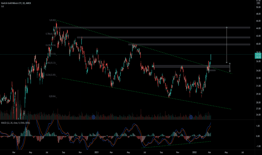Select the Fibonacci 0.382(35.33) level label
262x155 pixels.
click(51, 63)
